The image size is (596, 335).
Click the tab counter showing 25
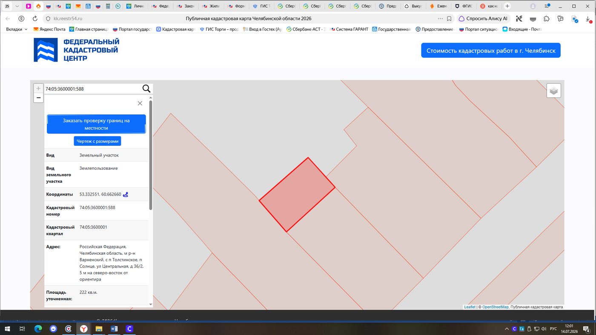pyautogui.click(x=7, y=6)
